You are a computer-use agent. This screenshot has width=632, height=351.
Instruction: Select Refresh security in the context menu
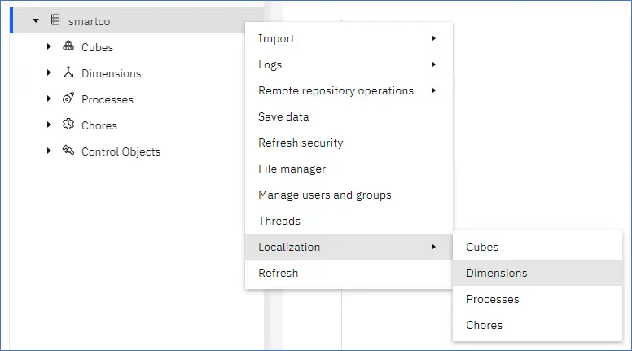coord(349,143)
